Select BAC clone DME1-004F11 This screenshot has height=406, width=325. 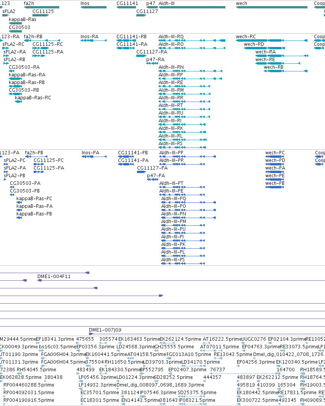[54, 277]
